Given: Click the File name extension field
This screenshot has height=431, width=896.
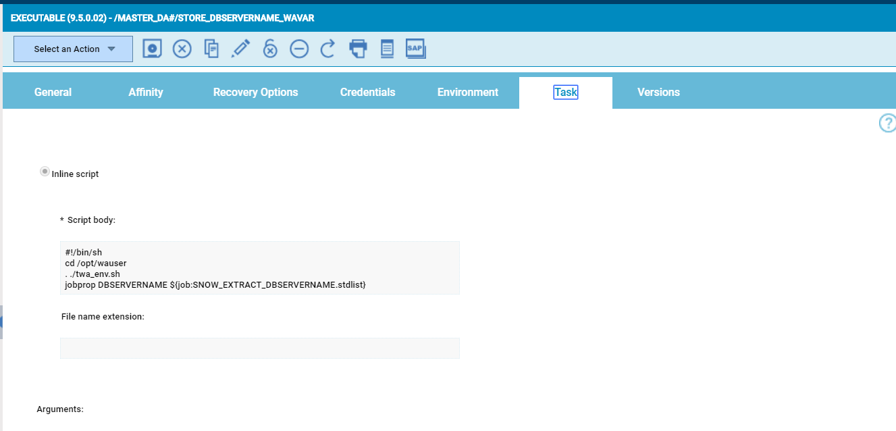Looking at the screenshot, I should coord(260,348).
